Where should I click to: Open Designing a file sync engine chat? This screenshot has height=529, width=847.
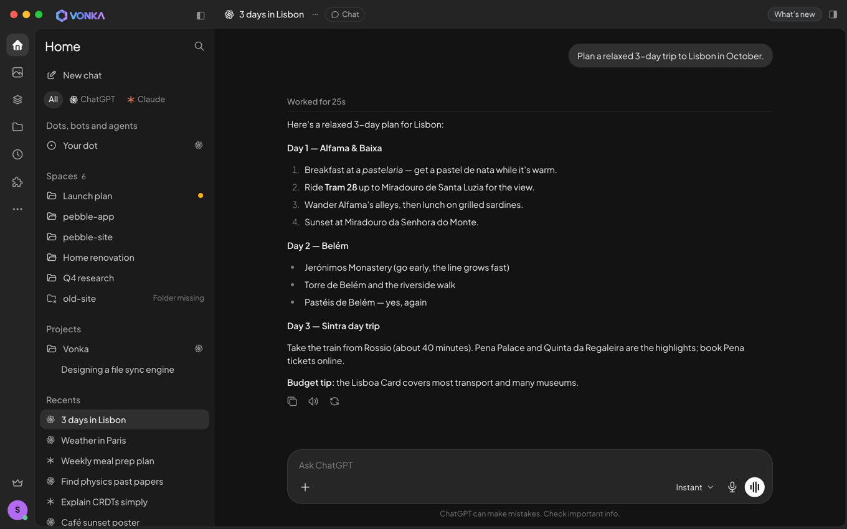tap(125, 370)
